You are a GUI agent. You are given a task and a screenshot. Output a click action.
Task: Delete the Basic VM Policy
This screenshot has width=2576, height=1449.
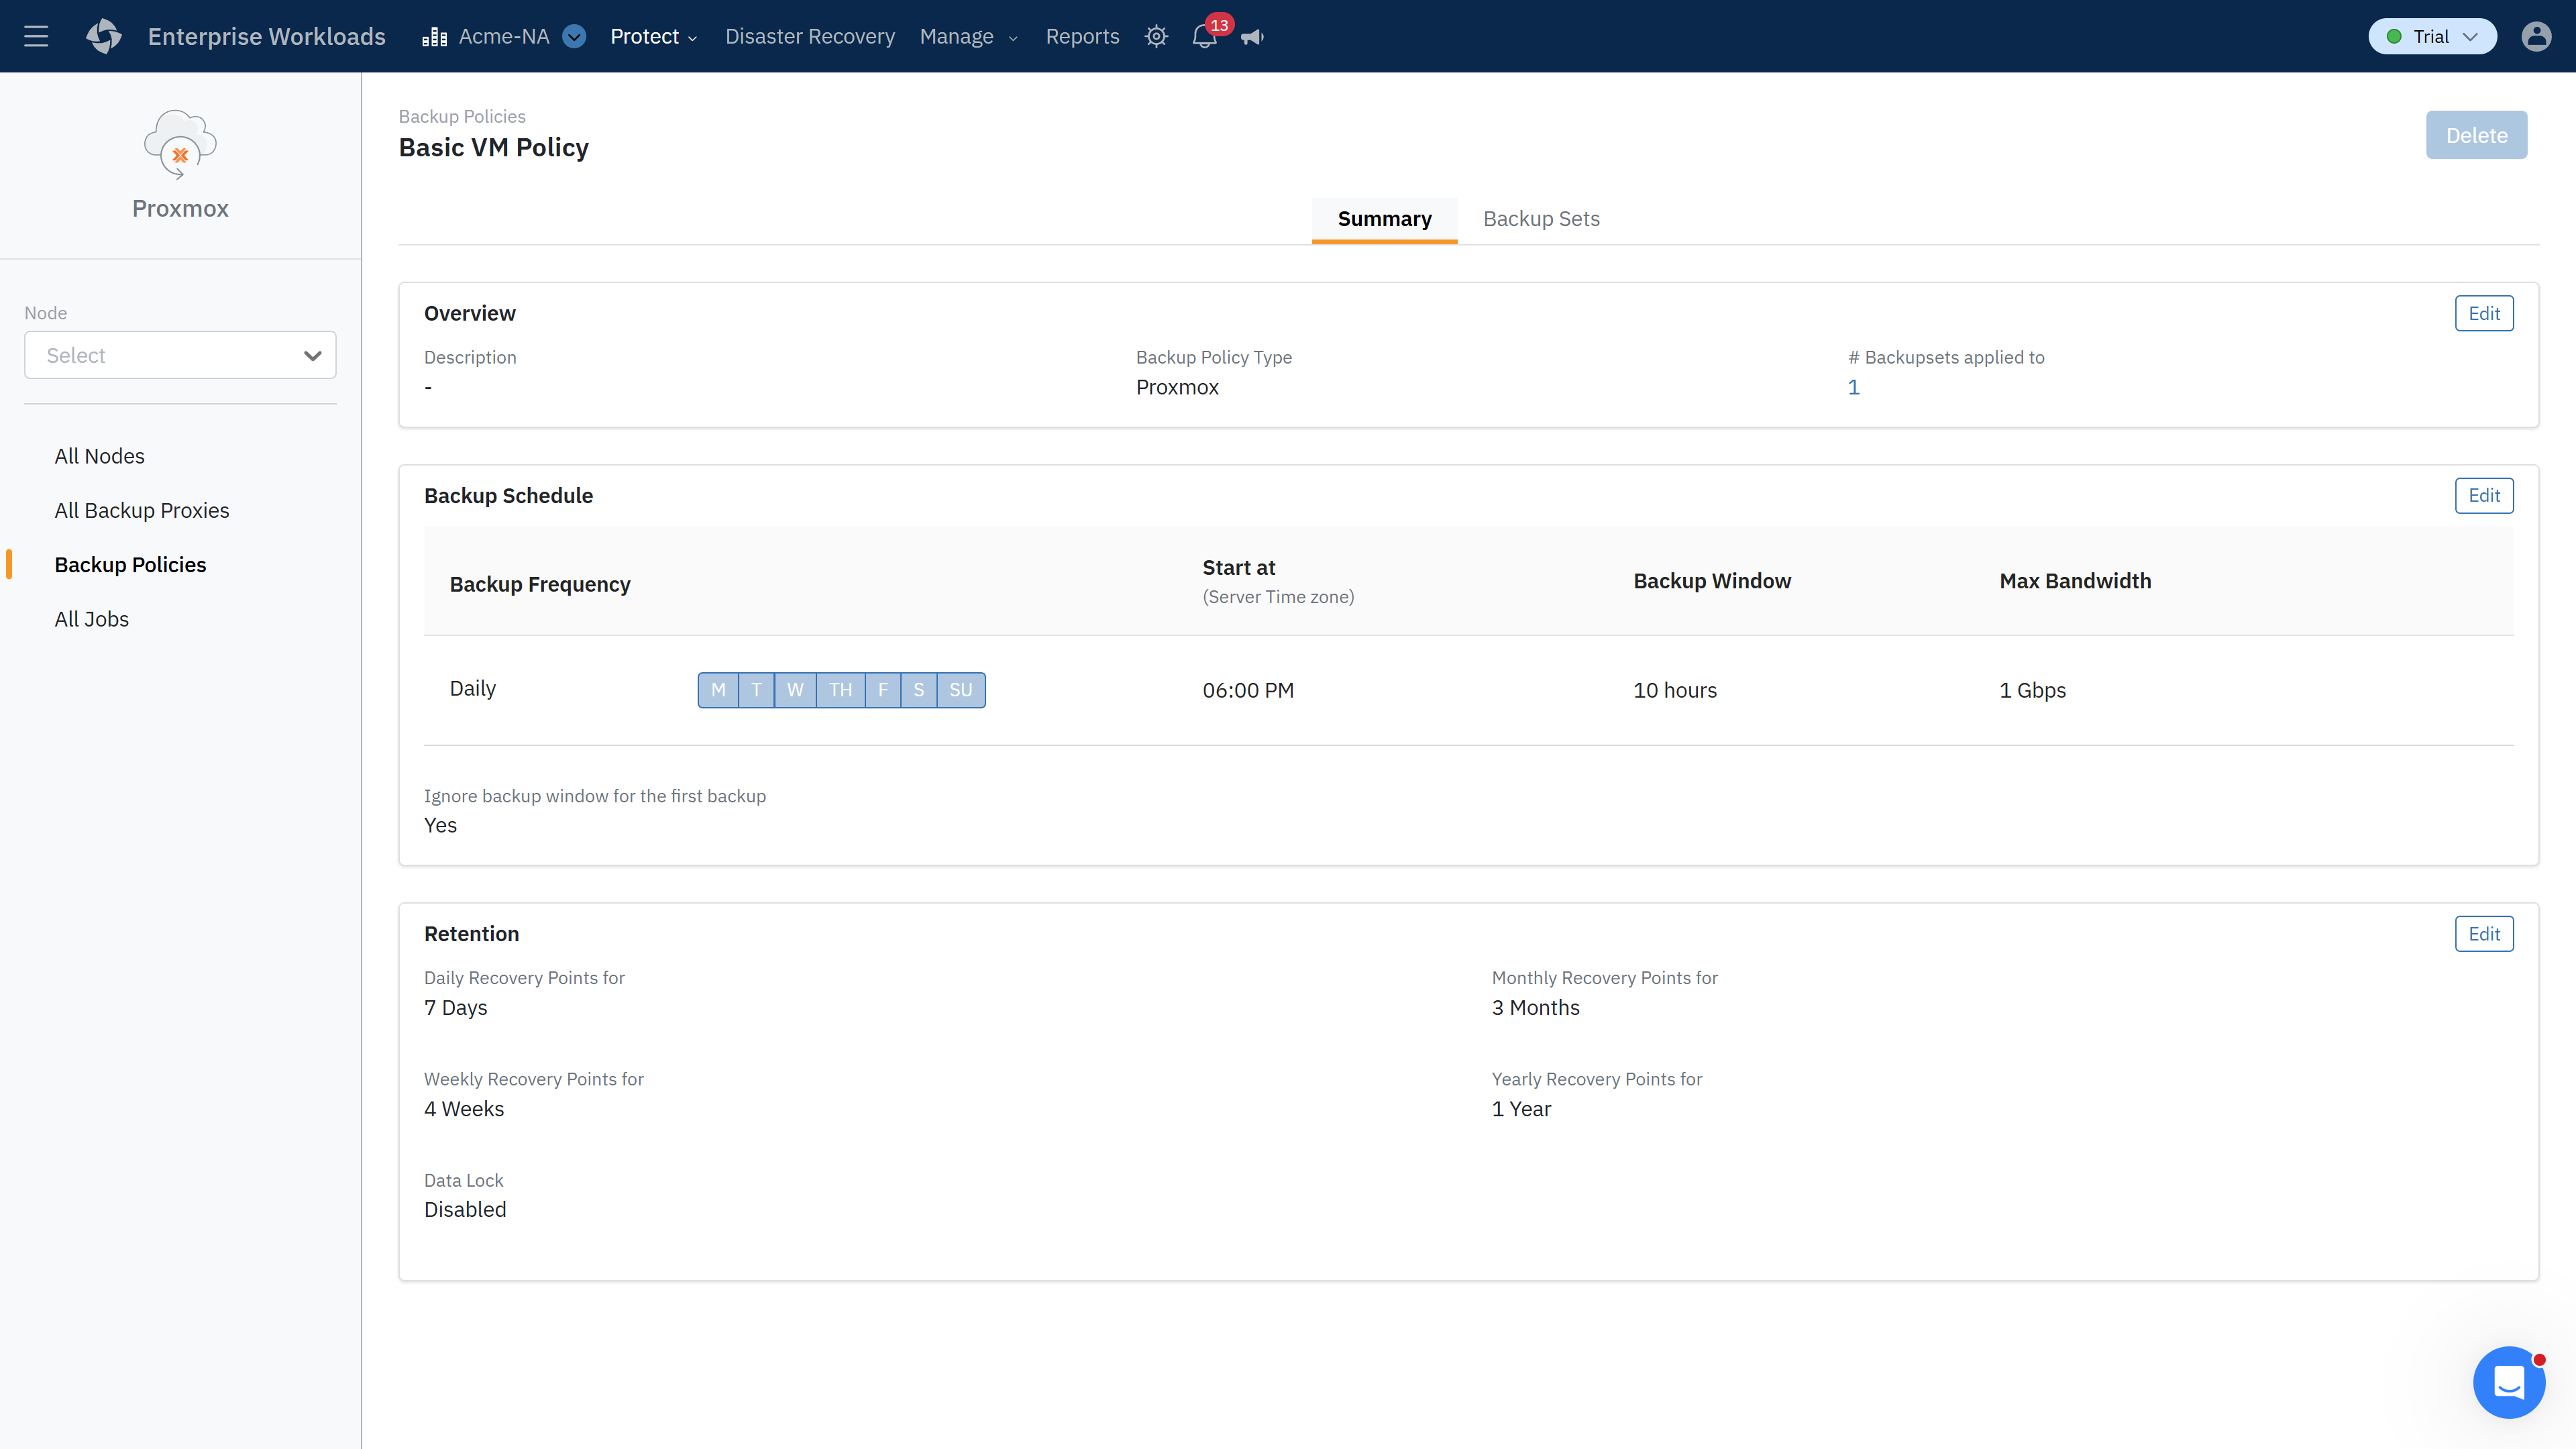(x=2476, y=135)
